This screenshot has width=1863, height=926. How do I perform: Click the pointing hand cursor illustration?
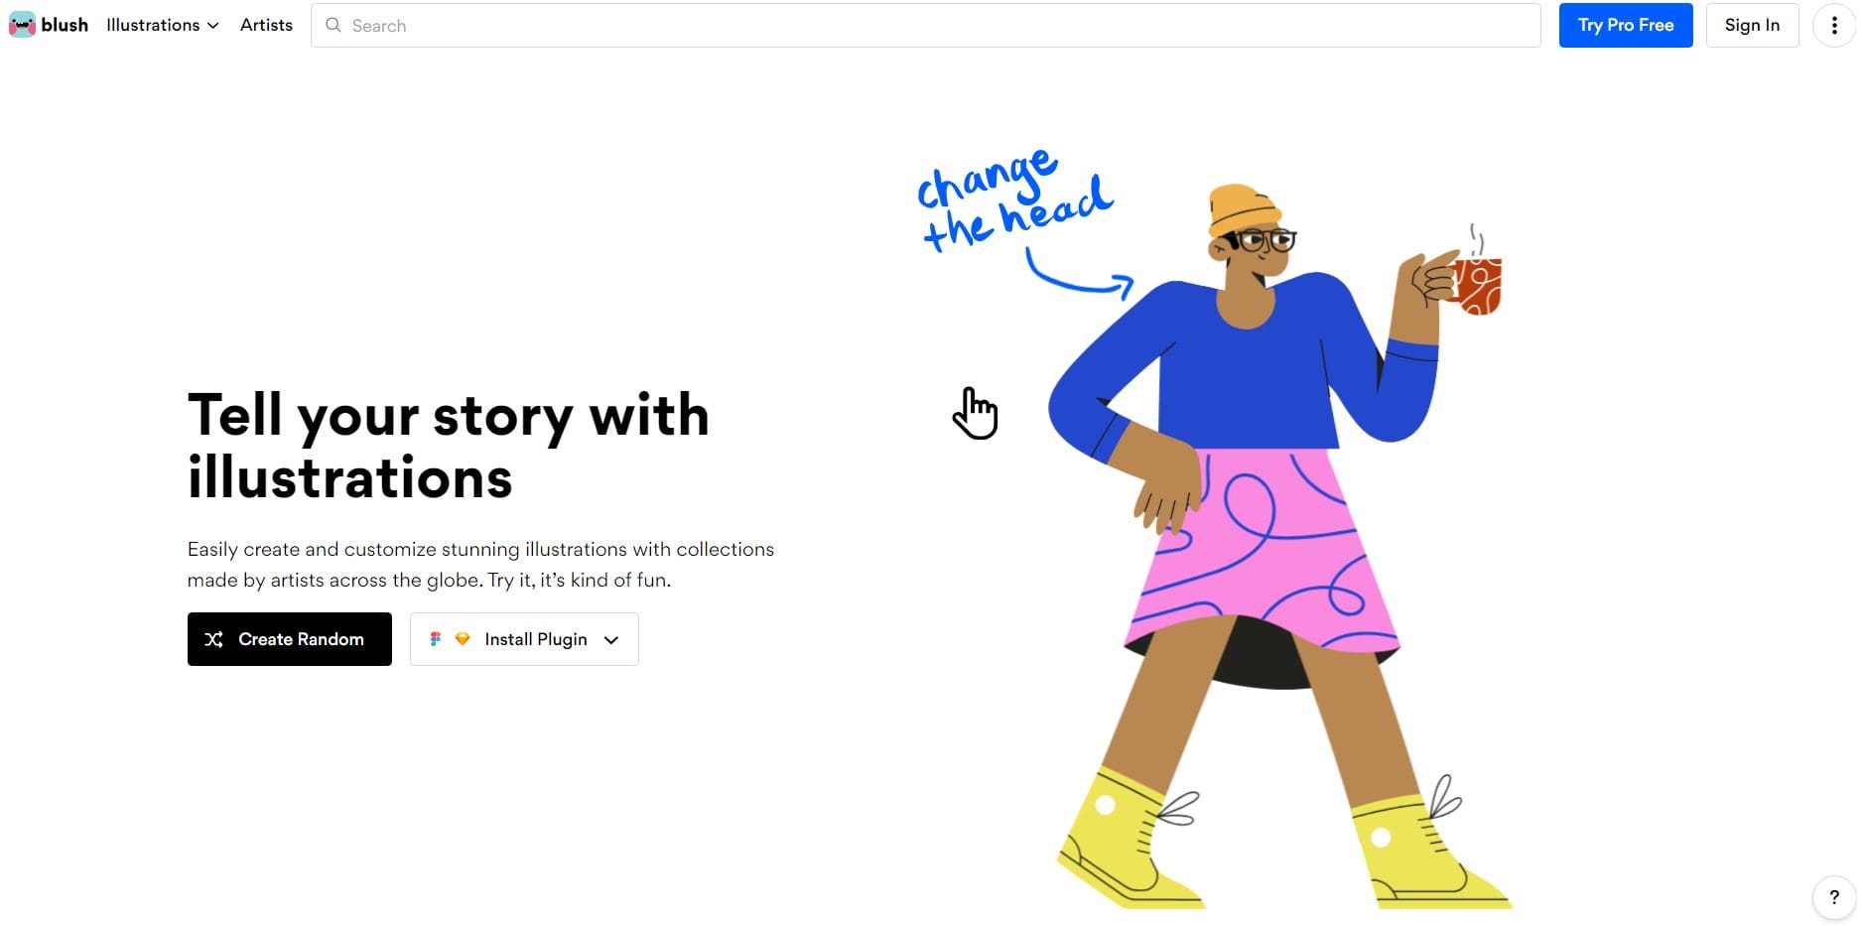[975, 413]
